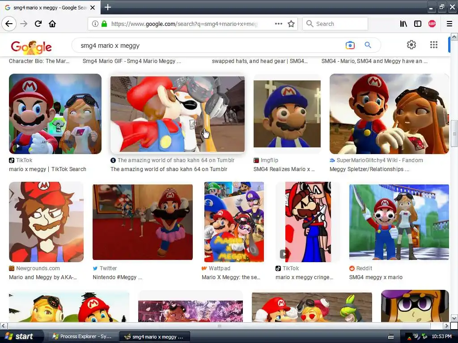The width and height of the screenshot is (458, 343).
Task: Open TikTok mario x meggy cringe thumbnail
Action: tap(308, 222)
